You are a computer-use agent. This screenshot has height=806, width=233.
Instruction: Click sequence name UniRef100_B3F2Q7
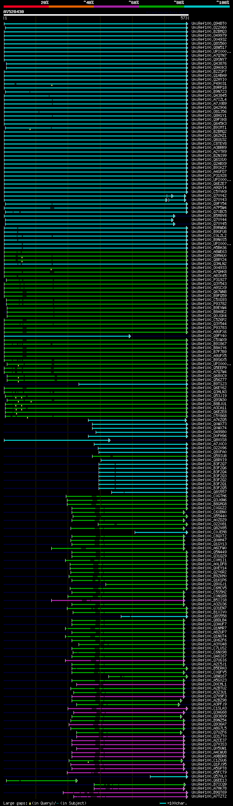tap(209, 464)
